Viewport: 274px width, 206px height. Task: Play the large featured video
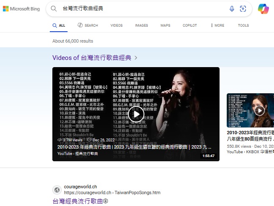point(136,114)
